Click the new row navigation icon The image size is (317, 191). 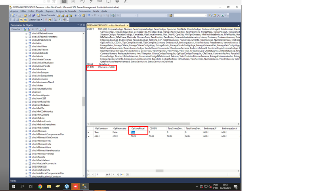122,174
